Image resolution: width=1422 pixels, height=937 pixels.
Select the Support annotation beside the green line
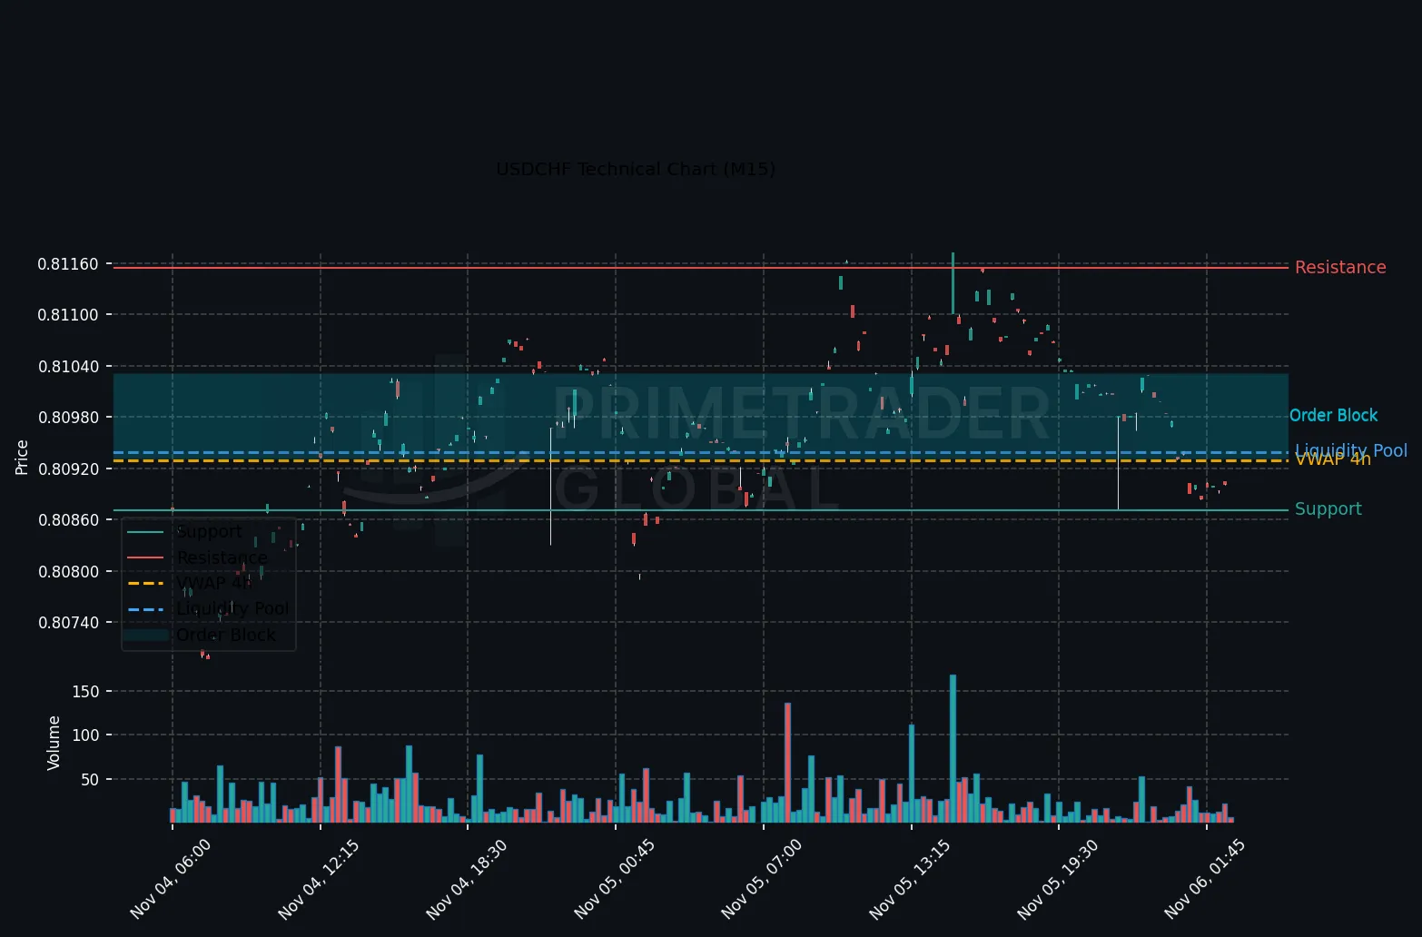click(x=1328, y=509)
